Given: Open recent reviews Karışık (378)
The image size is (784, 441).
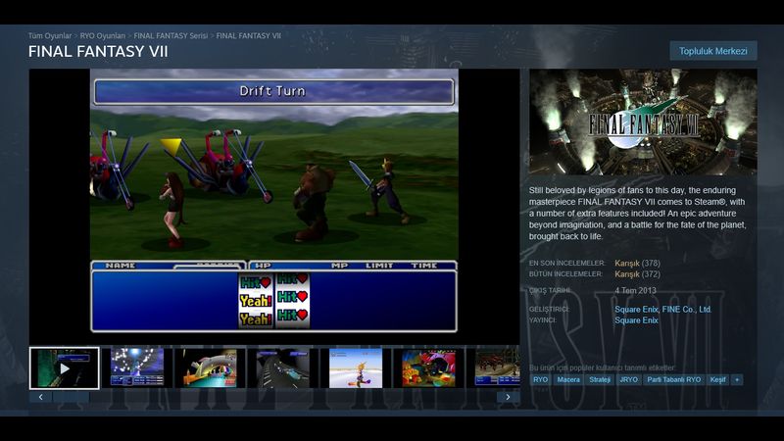Looking at the screenshot, I should [x=638, y=263].
